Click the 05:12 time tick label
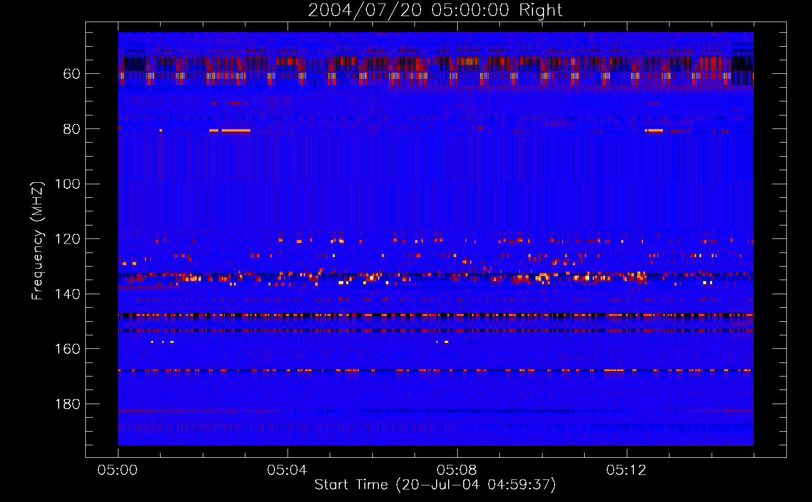 click(626, 470)
